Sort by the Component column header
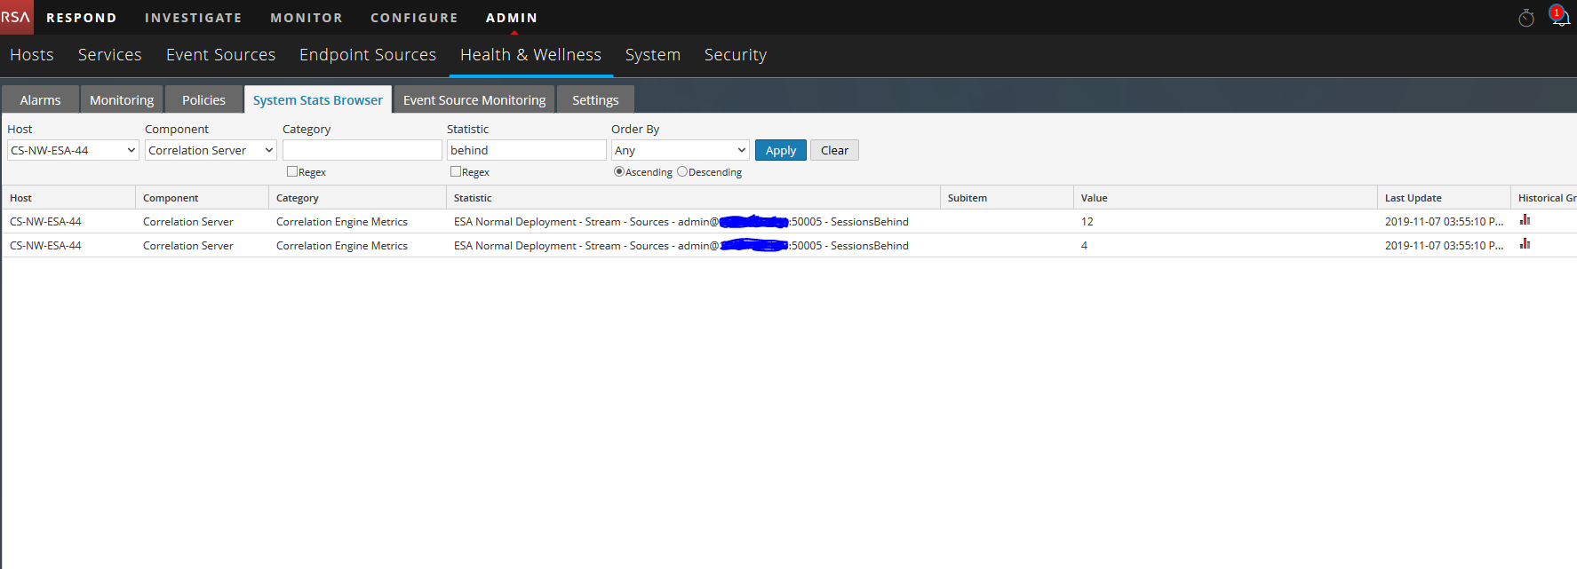The height and width of the screenshot is (569, 1577). pyautogui.click(x=202, y=197)
